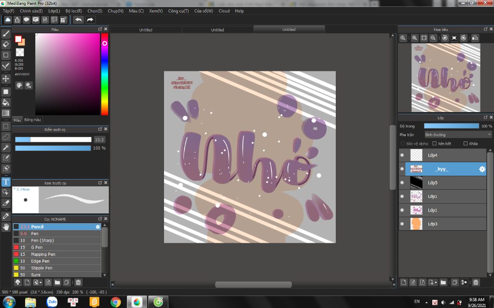Screen dimensions: 494x308
Task: Delete layer using trash icon in layer panel
Action: pos(476,282)
